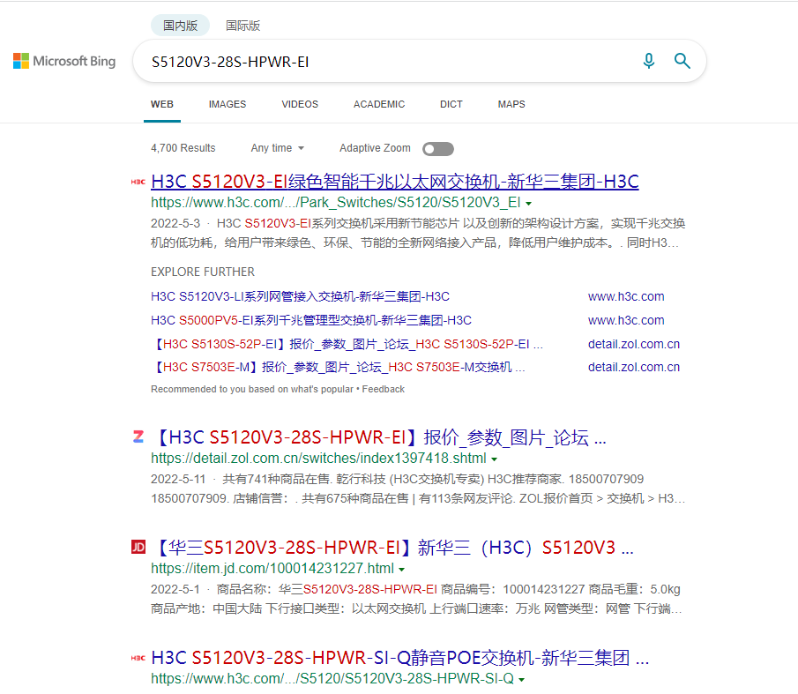Open H3C S5120V3-LI系列网管接入交换机 link
Viewport: 798px width, 694px height.
tap(301, 296)
